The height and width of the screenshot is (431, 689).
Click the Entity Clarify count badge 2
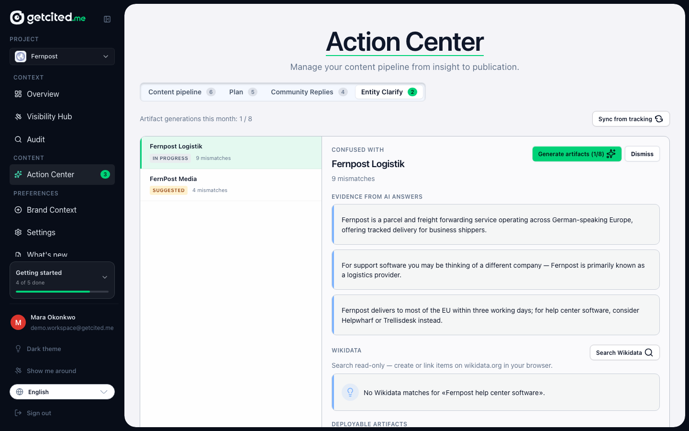pyautogui.click(x=412, y=92)
